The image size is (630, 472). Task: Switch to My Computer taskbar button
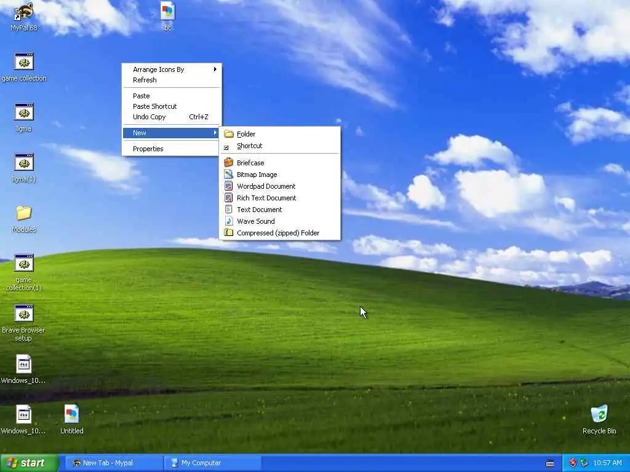click(213, 463)
